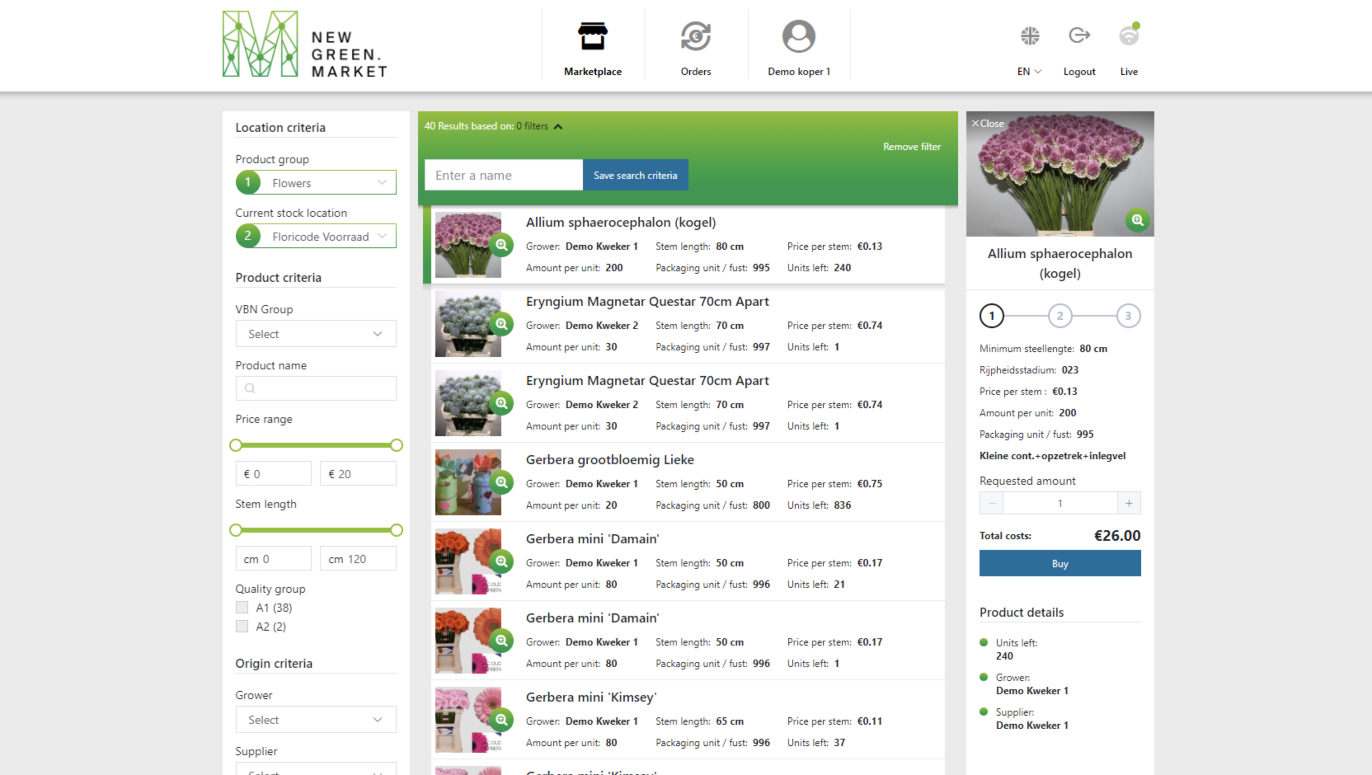The height and width of the screenshot is (775, 1372).
Task: Click the Stem length maximum slider handle
Action: click(x=396, y=530)
